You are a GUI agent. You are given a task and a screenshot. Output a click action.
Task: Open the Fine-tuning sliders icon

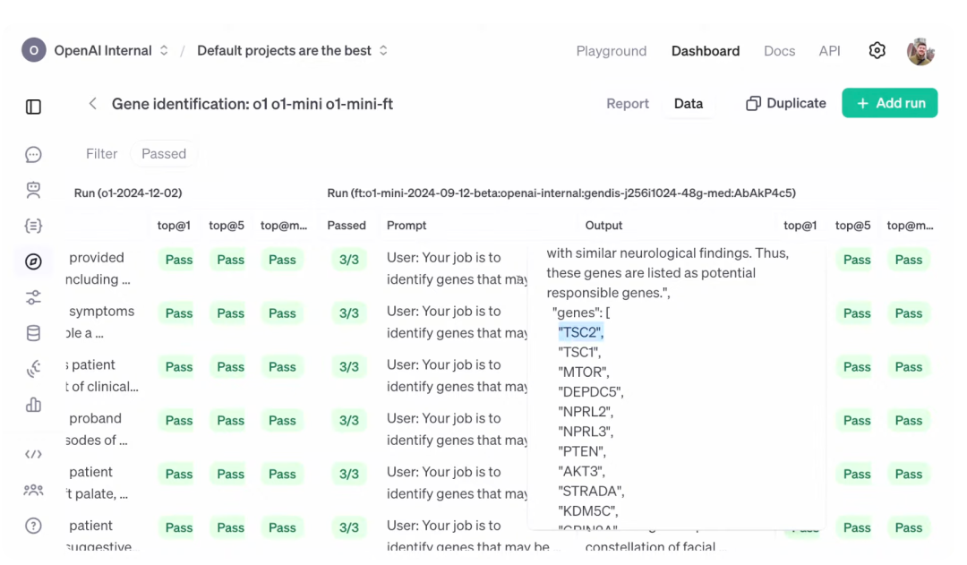click(33, 297)
